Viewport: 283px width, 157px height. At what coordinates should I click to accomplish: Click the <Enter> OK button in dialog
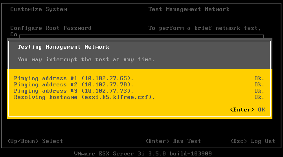(x=248, y=110)
